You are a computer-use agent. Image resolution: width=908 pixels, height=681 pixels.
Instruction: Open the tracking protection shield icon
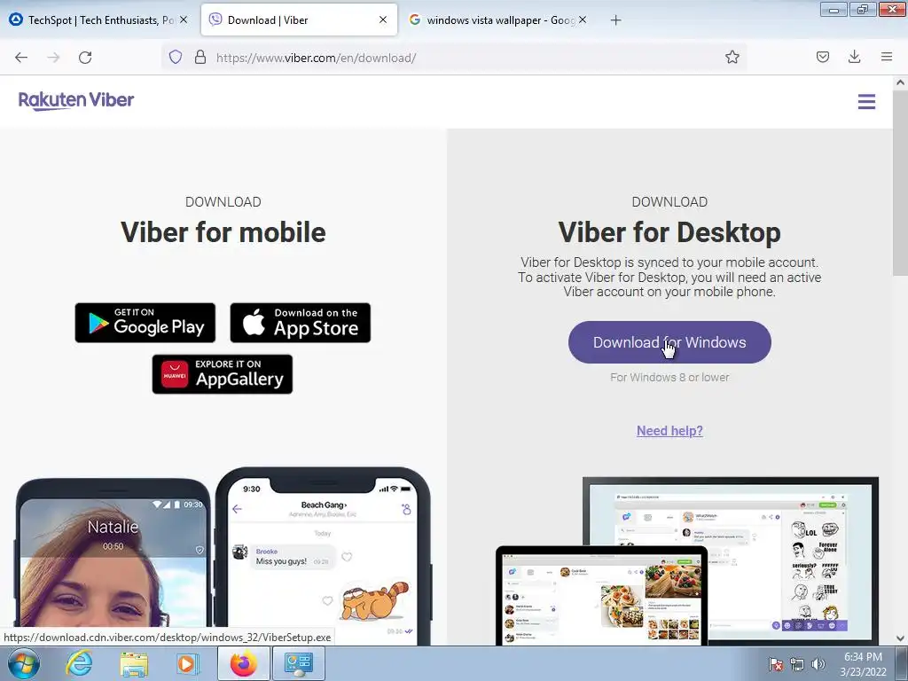(x=176, y=57)
